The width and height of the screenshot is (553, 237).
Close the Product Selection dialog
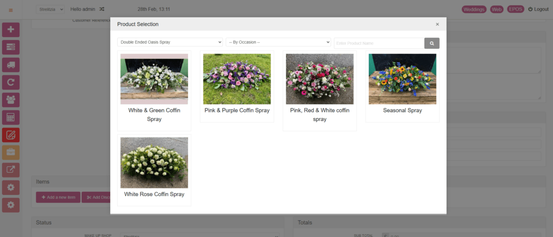[437, 24]
